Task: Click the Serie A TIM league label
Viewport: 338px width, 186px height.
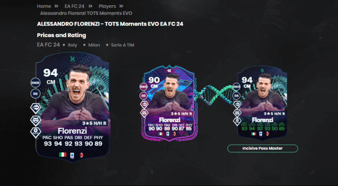Action: (123, 45)
